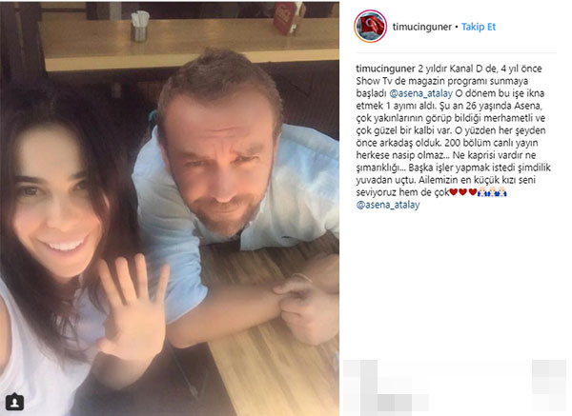Click the main selfie post photo
Screen dimensions: 572x416
170,208
